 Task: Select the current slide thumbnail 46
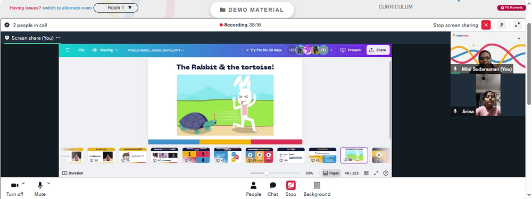coord(354,155)
